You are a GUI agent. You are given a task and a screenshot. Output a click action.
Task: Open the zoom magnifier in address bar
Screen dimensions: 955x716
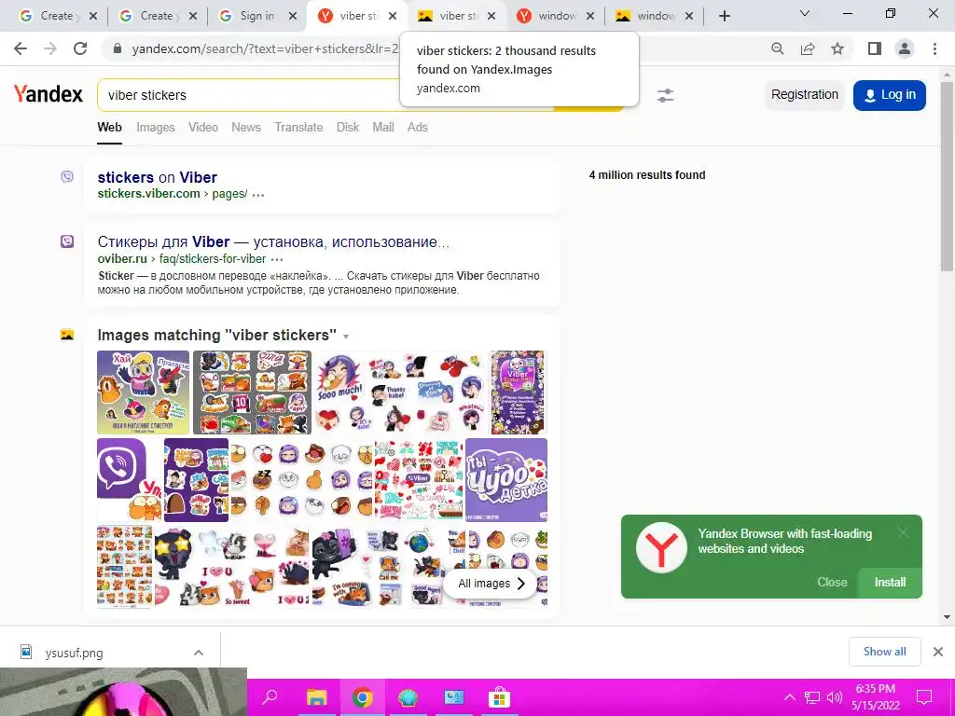pos(777,48)
